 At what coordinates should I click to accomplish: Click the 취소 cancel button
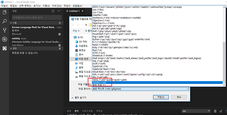(179, 97)
